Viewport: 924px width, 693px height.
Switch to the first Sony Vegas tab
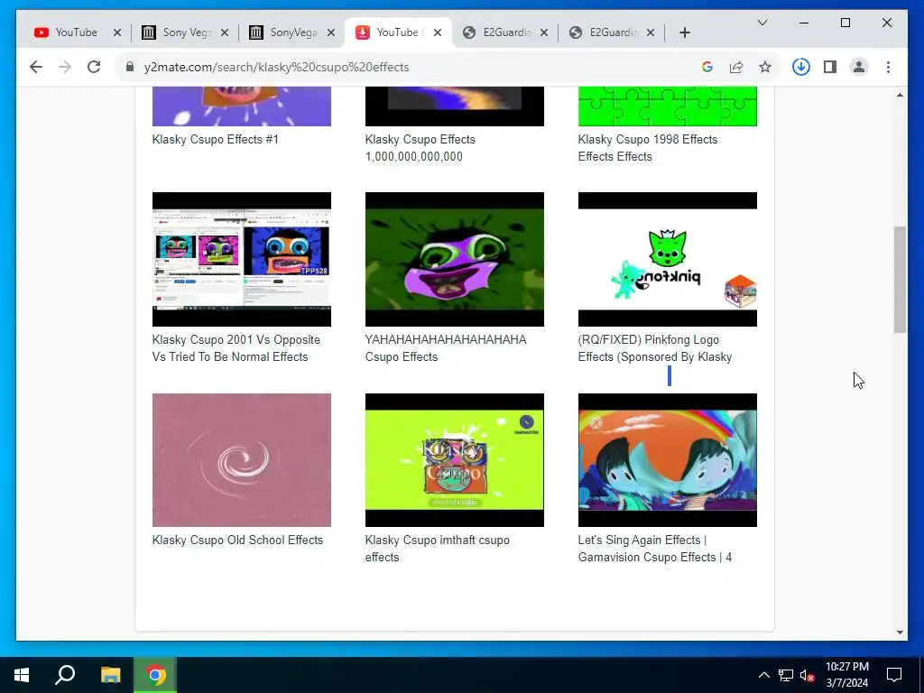(186, 32)
